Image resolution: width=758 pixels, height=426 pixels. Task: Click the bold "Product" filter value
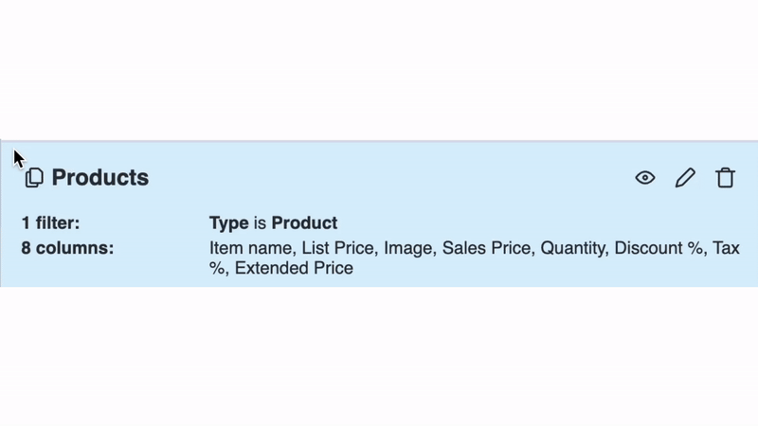304,223
